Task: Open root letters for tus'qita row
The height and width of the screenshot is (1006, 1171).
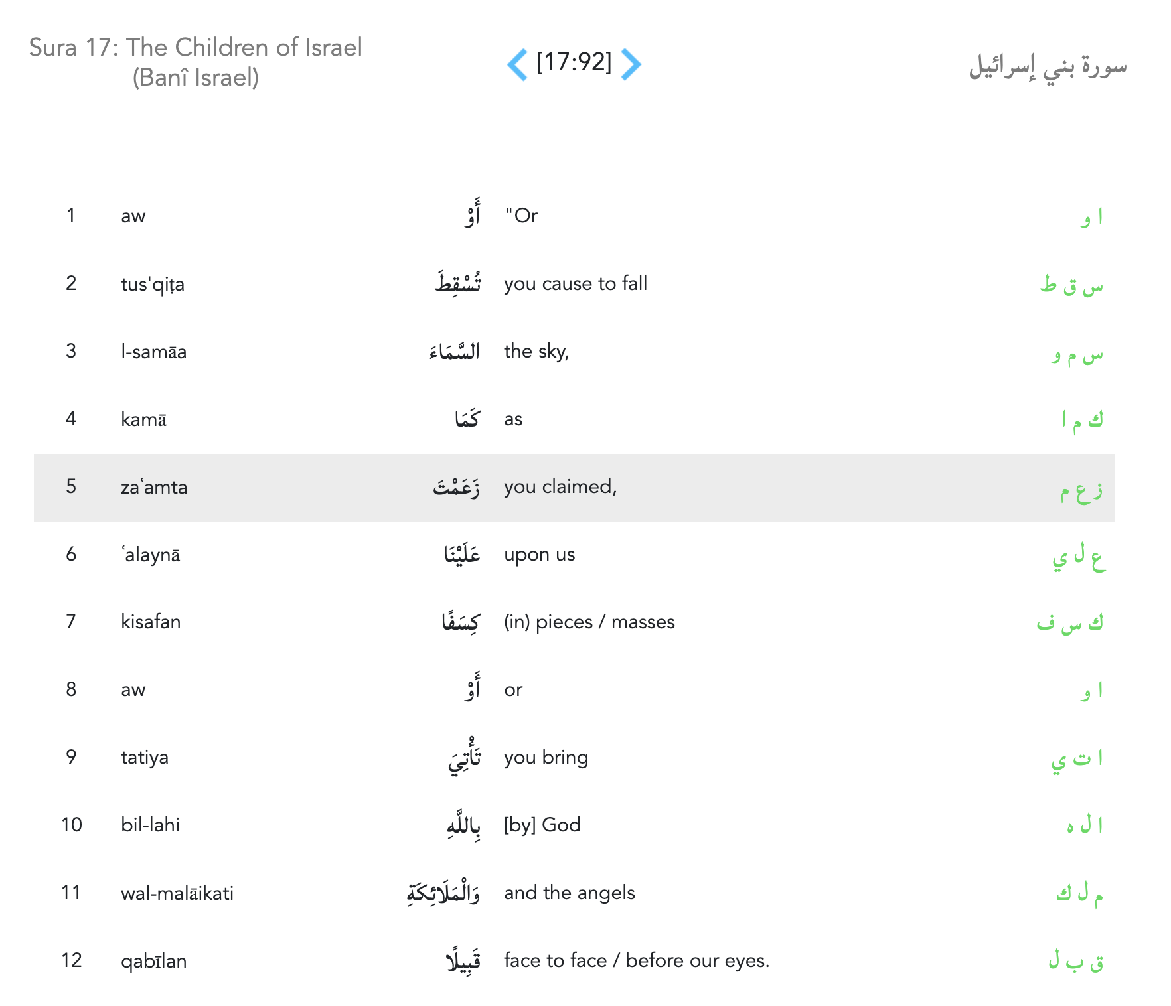Action: point(1071,286)
